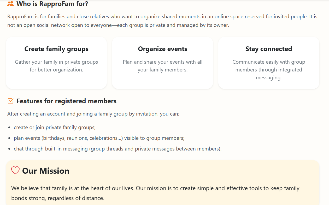Click the plan events birthdays reunions bullet item
The width and height of the screenshot is (329, 205).
99,138
